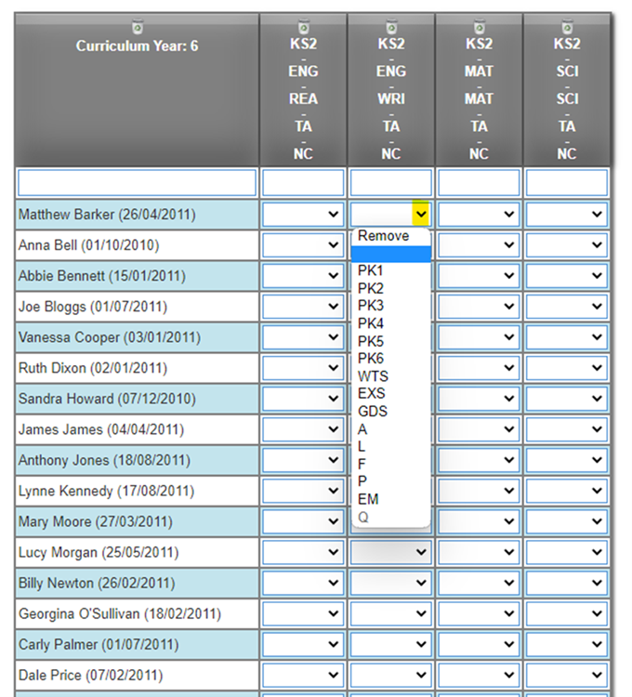Click the bin icon above KS2 ENG WRI column
This screenshot has height=697, width=632.
point(391,26)
